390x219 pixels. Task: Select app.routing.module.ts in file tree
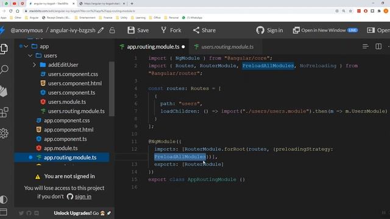tap(62, 158)
